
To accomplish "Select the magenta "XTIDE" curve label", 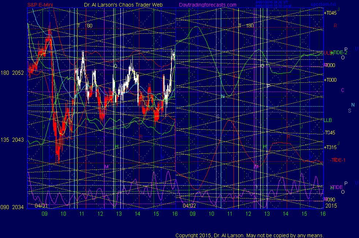I will [x=336, y=187].
